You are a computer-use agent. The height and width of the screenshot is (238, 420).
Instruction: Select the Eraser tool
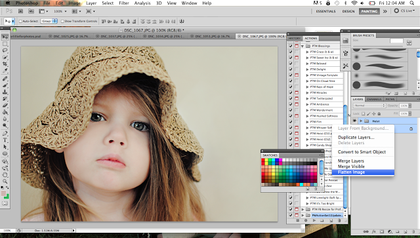(x=5, y=105)
